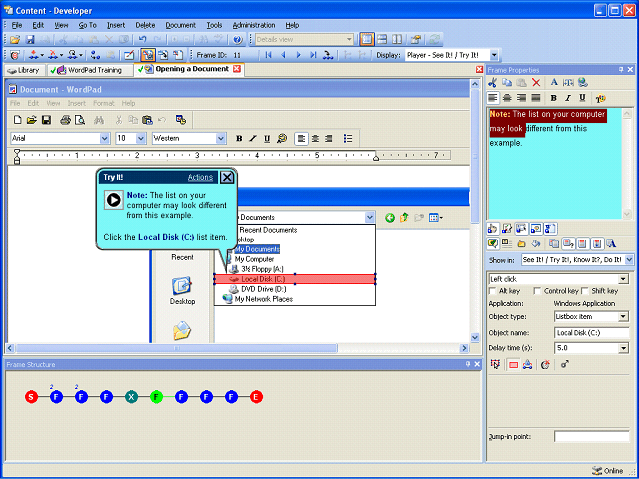Image resolution: width=639 pixels, height=479 pixels.
Task: Click the frame branch icon after last-frame arrow
Action: (x=328, y=55)
